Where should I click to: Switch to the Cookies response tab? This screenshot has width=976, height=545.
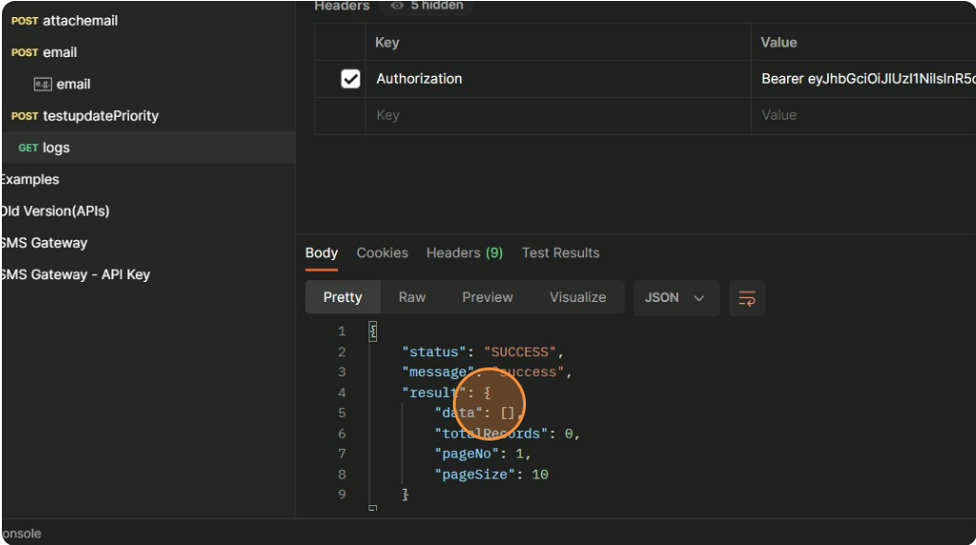coord(382,253)
